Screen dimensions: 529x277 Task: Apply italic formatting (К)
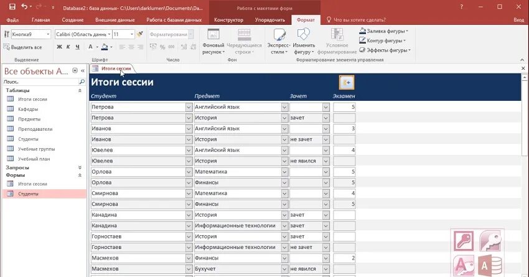click(68, 47)
